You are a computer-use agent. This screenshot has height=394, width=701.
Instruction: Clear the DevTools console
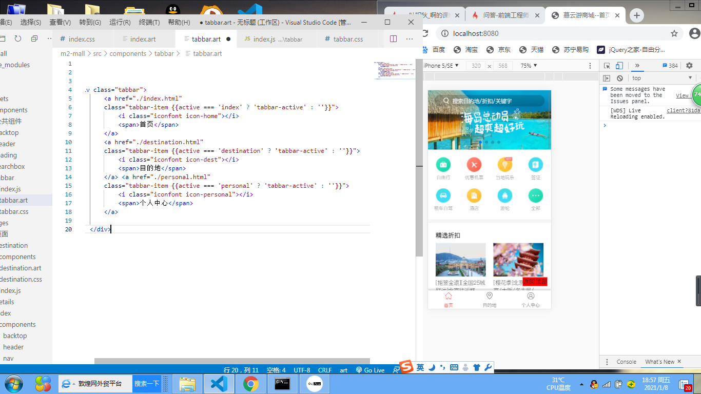(x=620, y=78)
